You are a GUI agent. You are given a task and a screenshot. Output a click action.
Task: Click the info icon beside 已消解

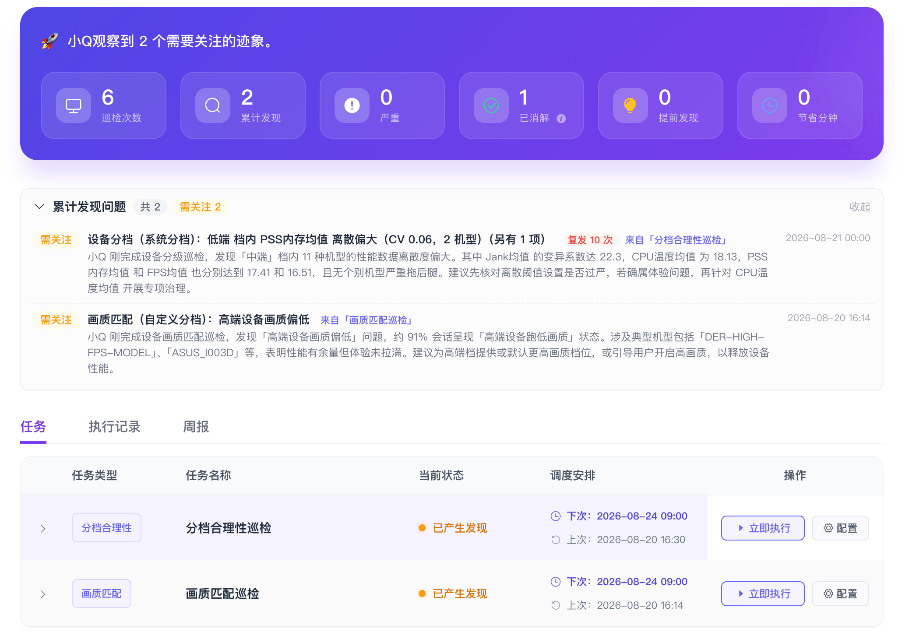click(561, 119)
